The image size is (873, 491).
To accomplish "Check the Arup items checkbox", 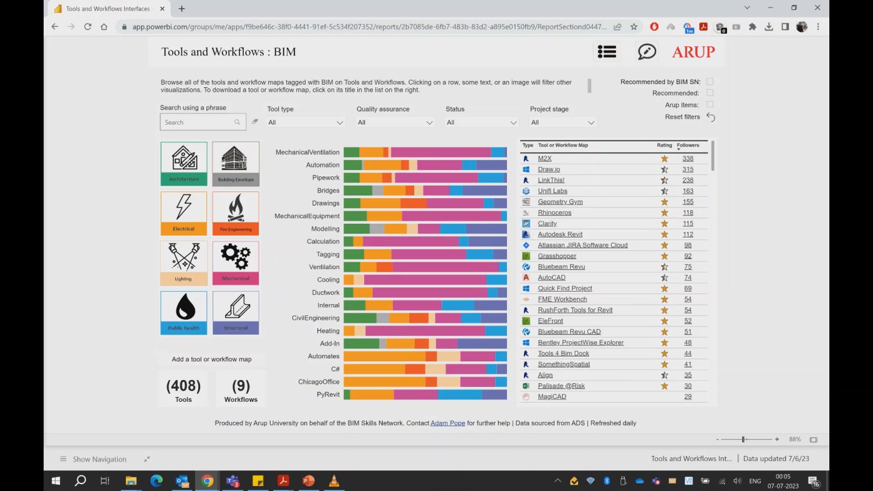I will point(710,105).
